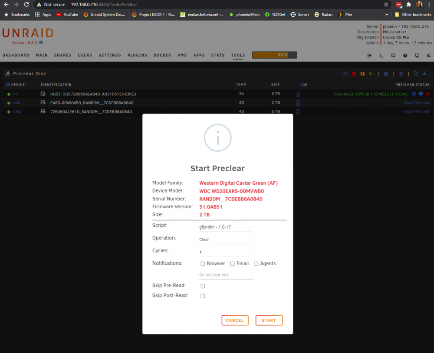Enable Agents notifications checkbox
This screenshot has width=434, height=353.
(x=256, y=264)
